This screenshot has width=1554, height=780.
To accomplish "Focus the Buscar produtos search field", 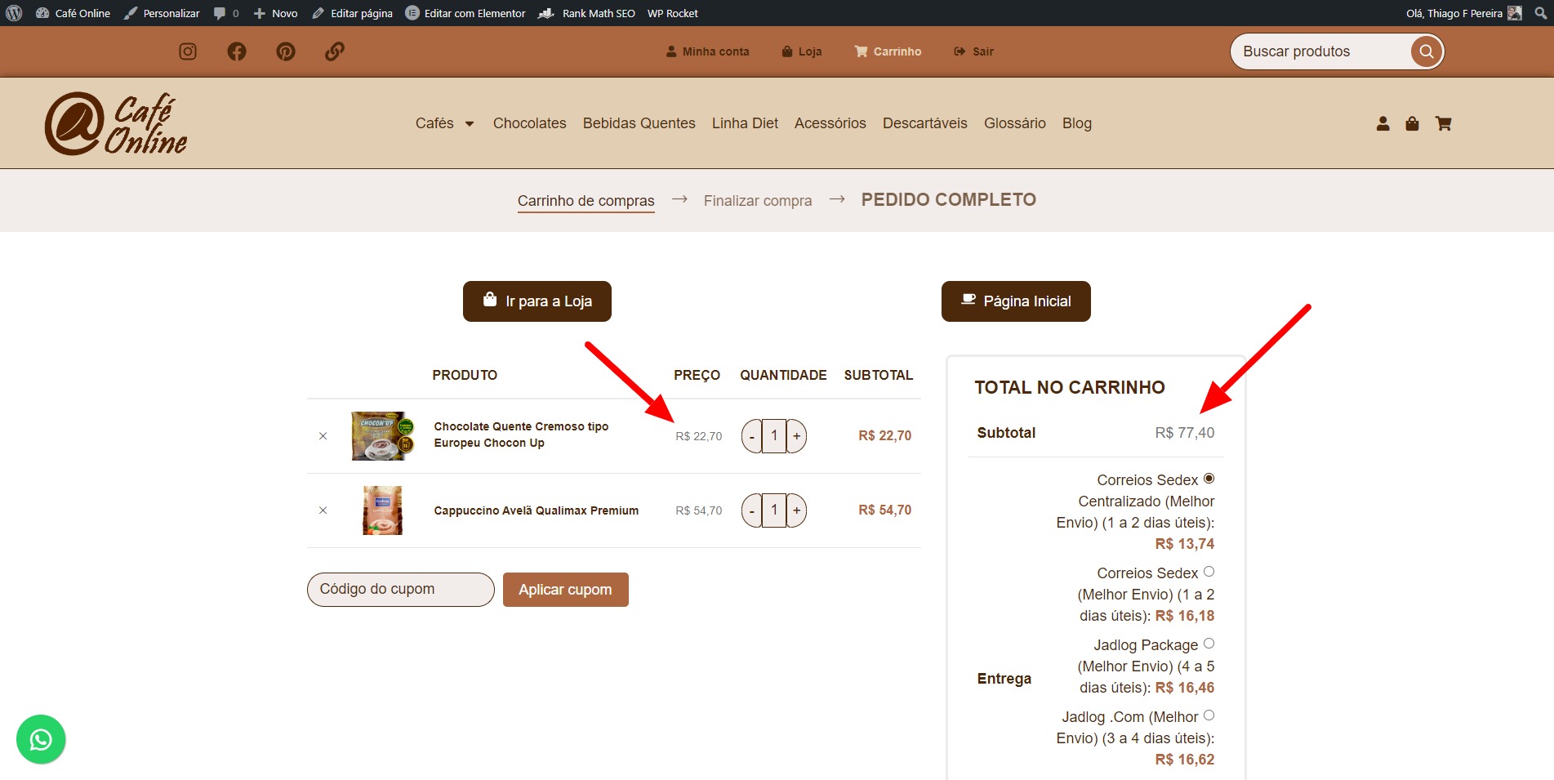I will pyautogui.click(x=1320, y=51).
